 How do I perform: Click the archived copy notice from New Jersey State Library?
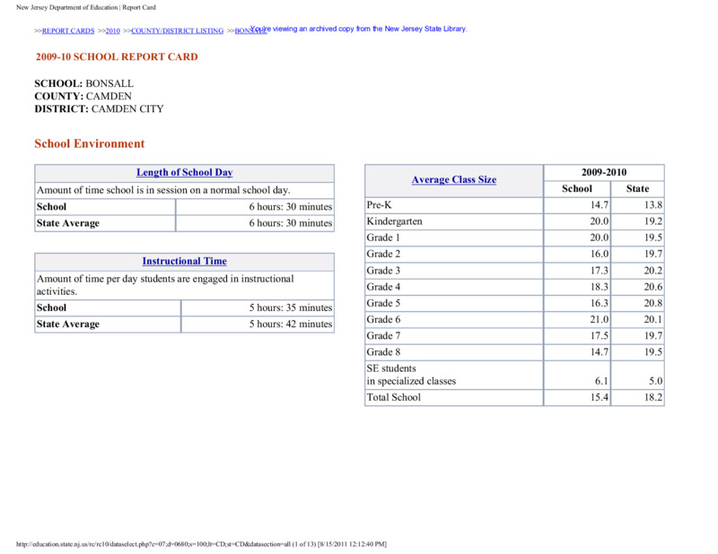pyautogui.click(x=358, y=29)
